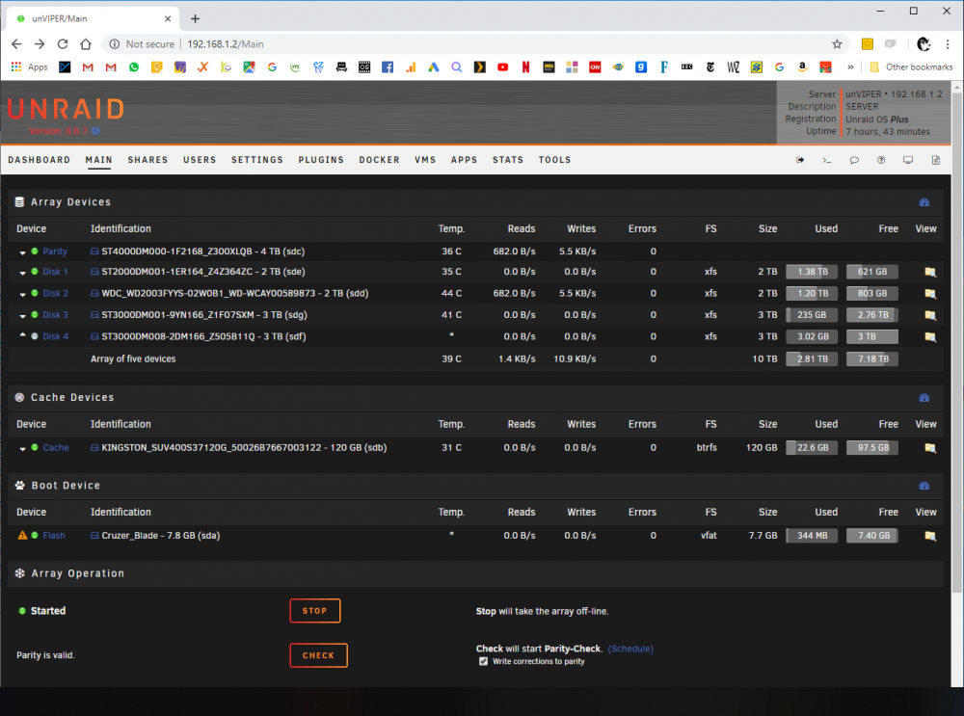Click the browser reload button
This screenshot has height=716, width=964.
tap(63, 44)
